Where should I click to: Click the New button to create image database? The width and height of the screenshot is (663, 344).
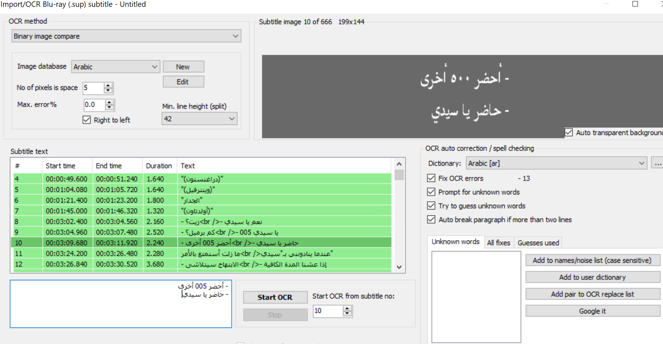pyautogui.click(x=183, y=67)
